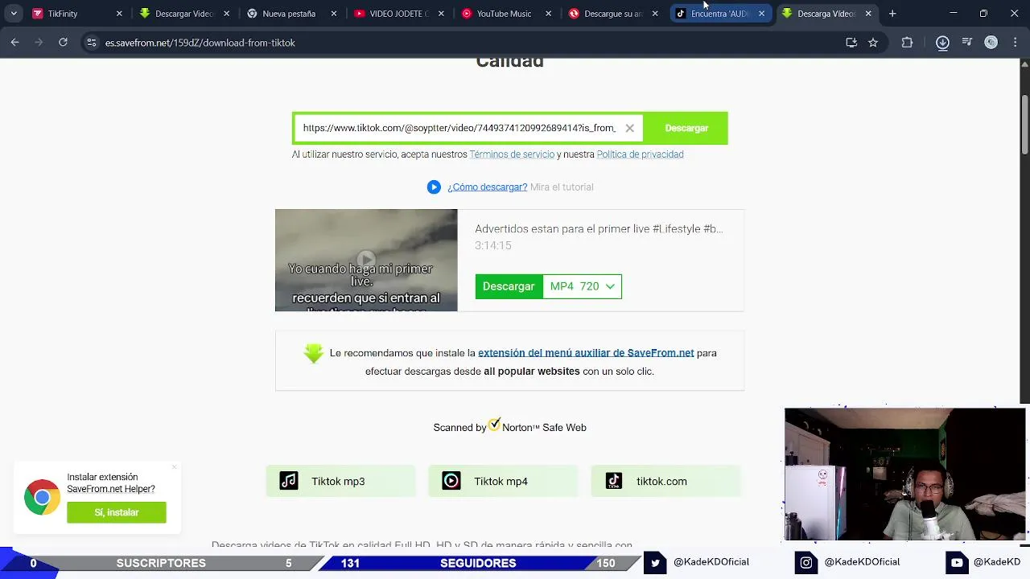Open the tiktok.com link
The image size is (1030, 579).
pyautogui.click(x=665, y=481)
